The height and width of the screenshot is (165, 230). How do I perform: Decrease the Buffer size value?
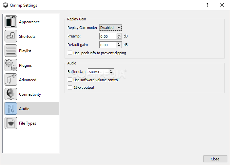pyautogui.click(x=111, y=73)
